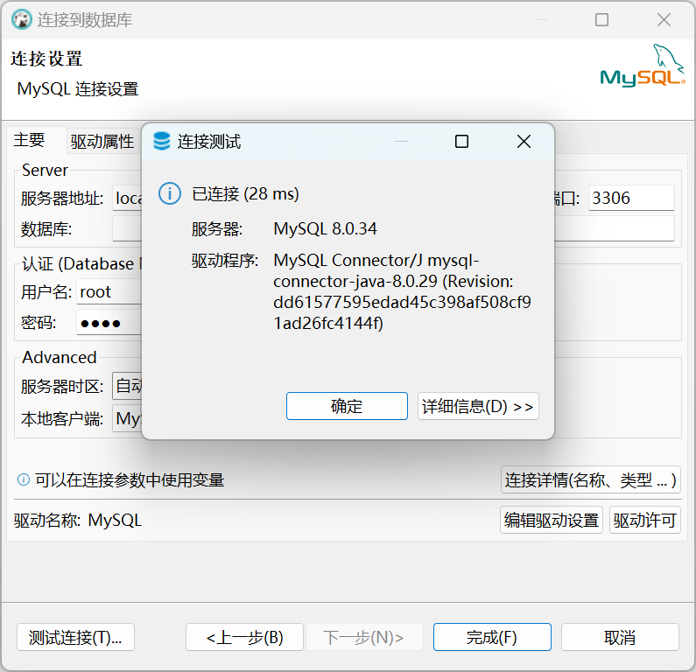Viewport: 696px width, 672px height.
Task: Click the 驱动名称: MySQL label
Action: click(x=78, y=520)
